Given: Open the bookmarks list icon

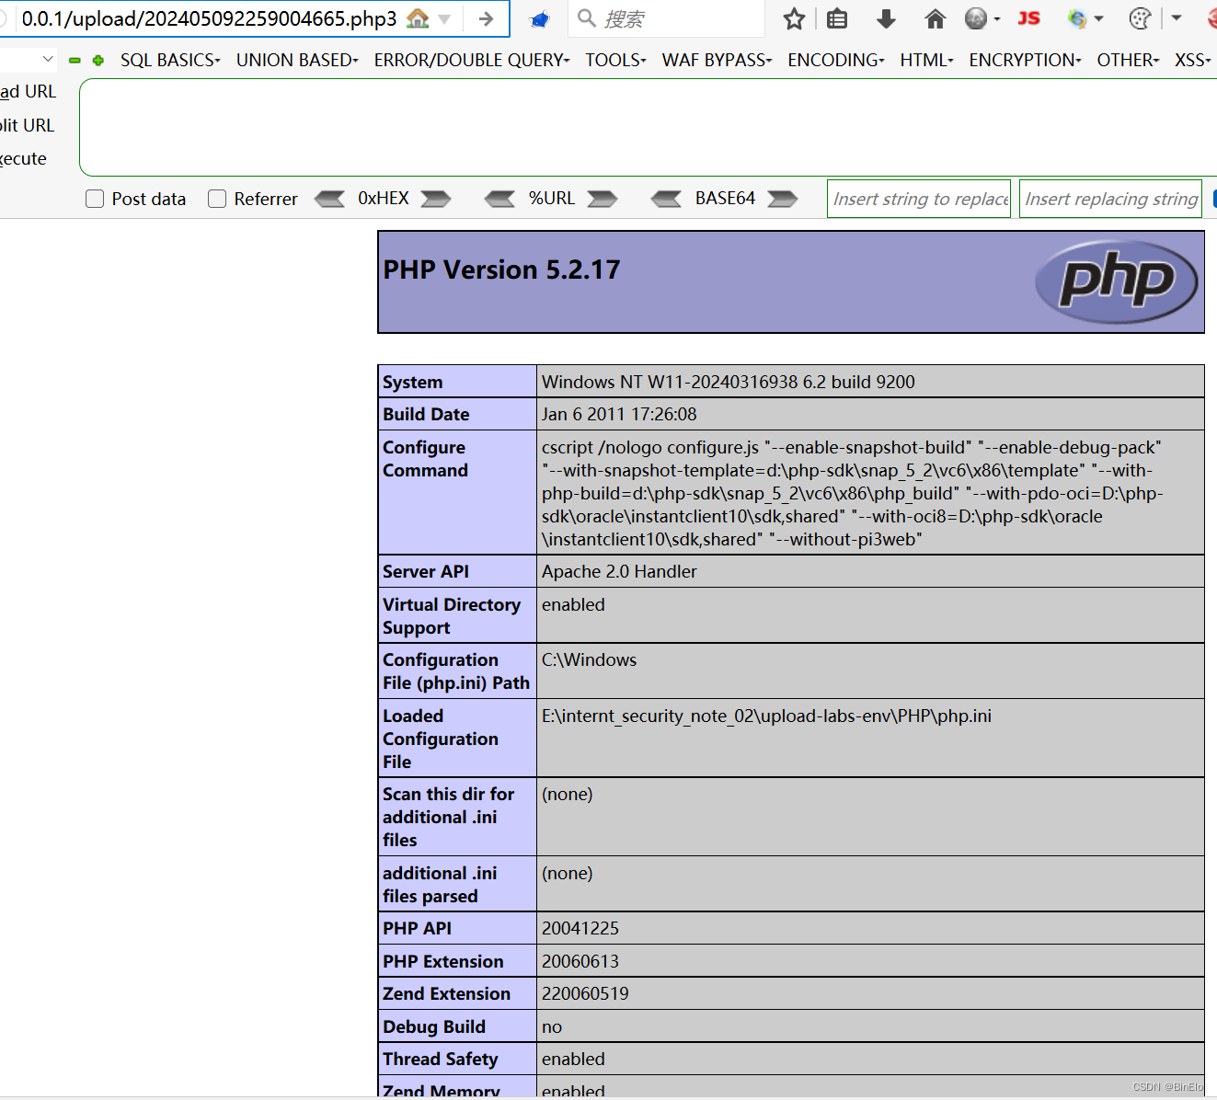Looking at the screenshot, I should (x=837, y=18).
